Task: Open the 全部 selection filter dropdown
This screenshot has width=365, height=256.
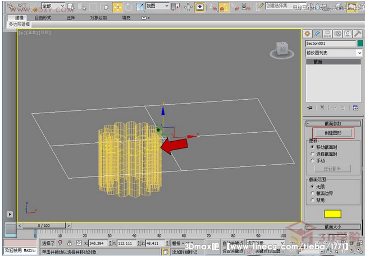Action: tap(53, 6)
